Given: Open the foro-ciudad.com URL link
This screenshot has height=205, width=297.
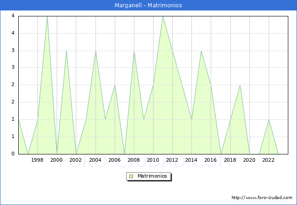Looking at the screenshot, I should click(x=262, y=198).
